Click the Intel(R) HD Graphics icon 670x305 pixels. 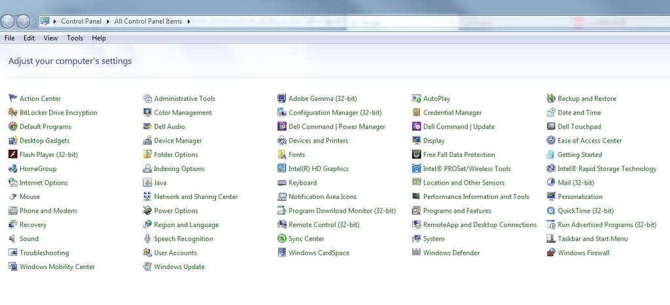click(x=281, y=169)
